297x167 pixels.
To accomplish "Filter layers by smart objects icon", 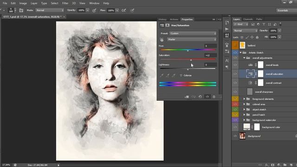I will 275,24.
